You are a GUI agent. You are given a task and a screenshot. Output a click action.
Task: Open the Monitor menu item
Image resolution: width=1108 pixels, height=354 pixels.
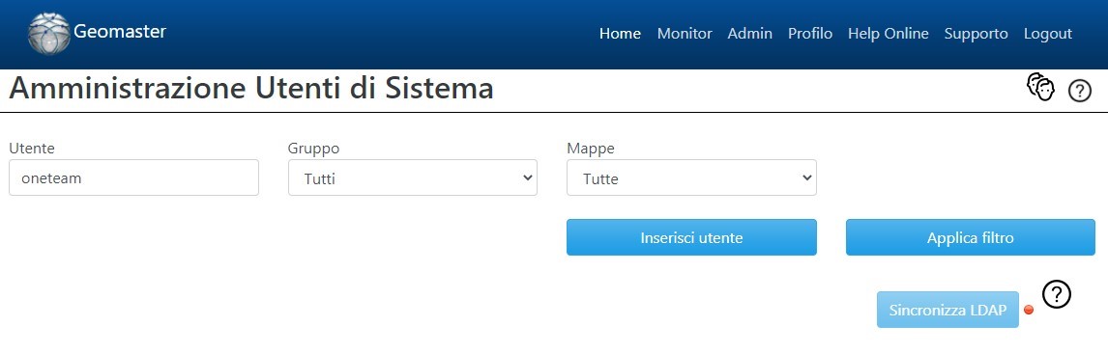pyautogui.click(x=684, y=34)
